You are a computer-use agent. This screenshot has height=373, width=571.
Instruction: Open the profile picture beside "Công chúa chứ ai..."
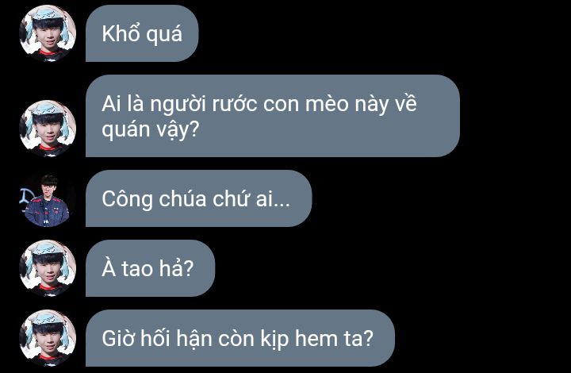[x=48, y=198]
